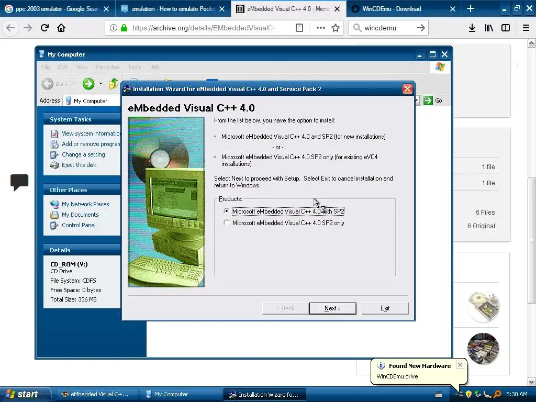Image resolution: width=536 pixels, height=402 pixels.
Task: Click the Windows start button
Action: pyautogui.click(x=25, y=394)
